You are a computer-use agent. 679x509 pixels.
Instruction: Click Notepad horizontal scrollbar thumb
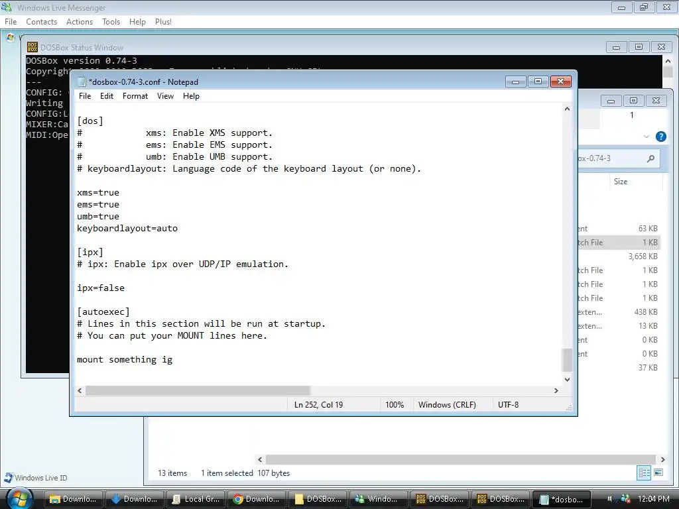(198, 390)
